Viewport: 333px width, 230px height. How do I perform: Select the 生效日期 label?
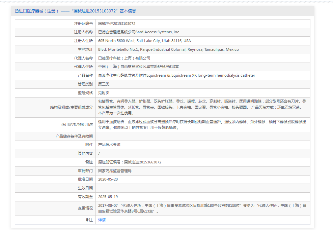[85, 188]
